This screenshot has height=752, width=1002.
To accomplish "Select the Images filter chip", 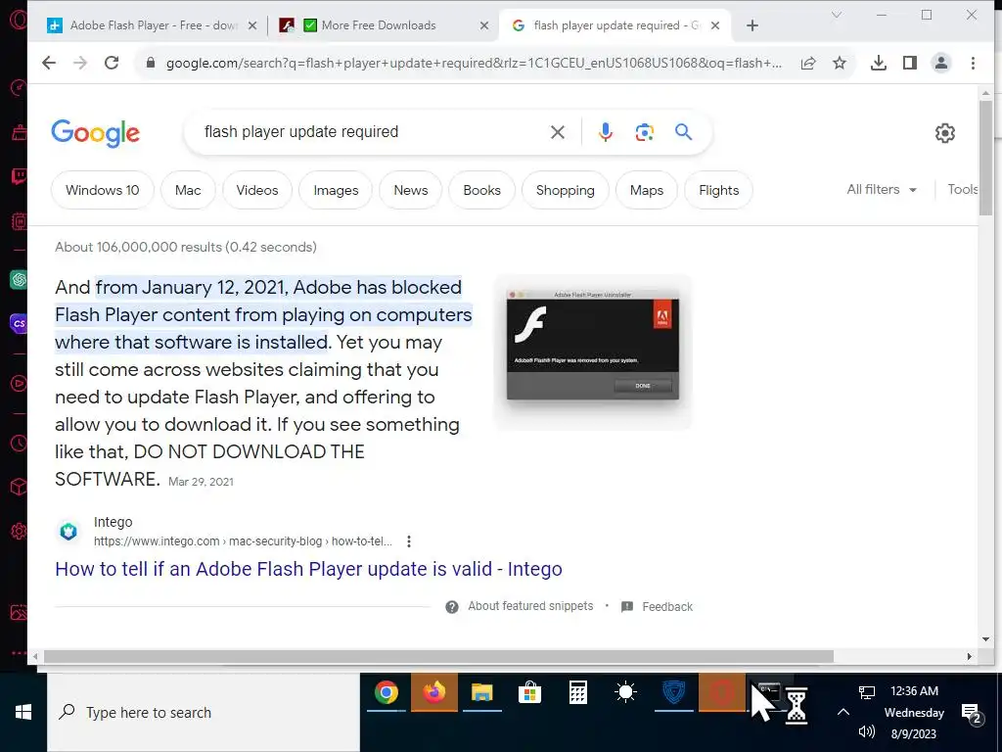I will click(x=336, y=191).
